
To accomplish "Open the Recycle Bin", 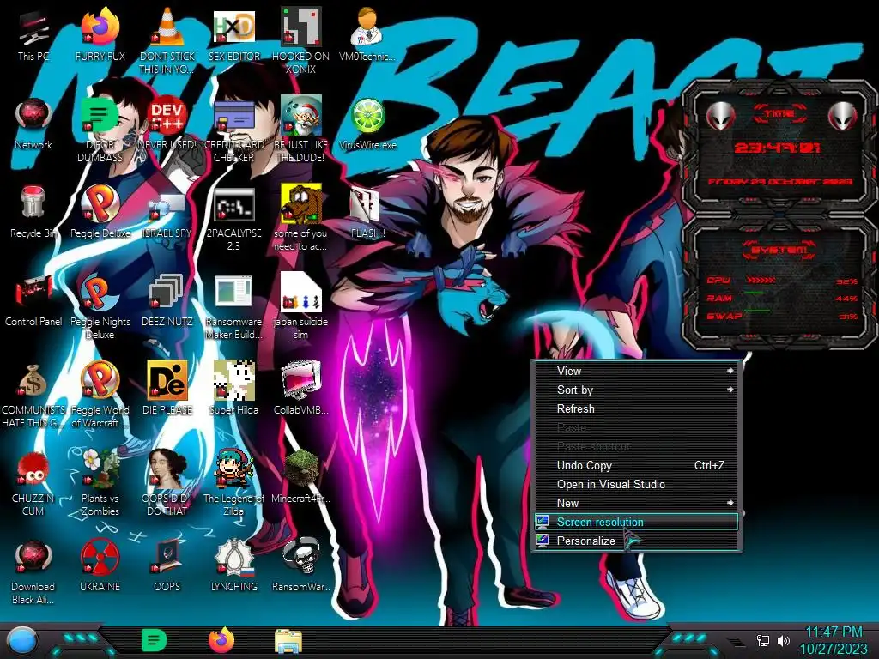I will point(33,204).
